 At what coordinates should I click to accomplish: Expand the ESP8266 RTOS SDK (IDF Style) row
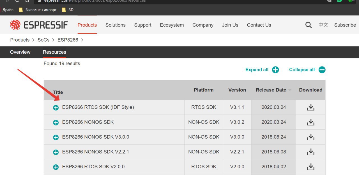tap(56, 108)
